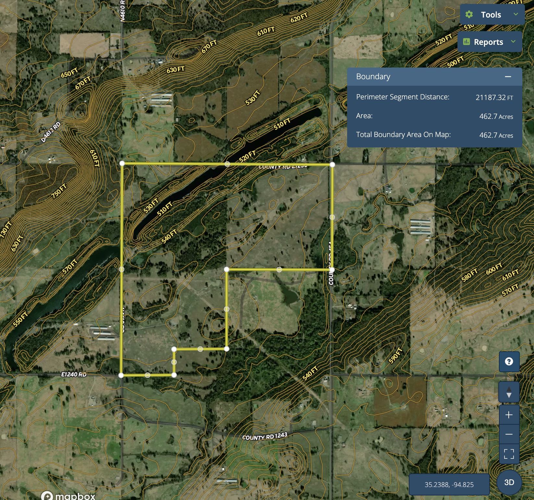Image resolution: width=534 pixels, height=500 pixels.
Task: Select the southwest boundary corner vertex
Action: pyautogui.click(x=121, y=375)
